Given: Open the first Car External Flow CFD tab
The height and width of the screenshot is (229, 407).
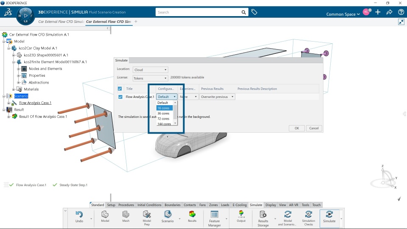Looking at the screenshot, I should coord(61,22).
